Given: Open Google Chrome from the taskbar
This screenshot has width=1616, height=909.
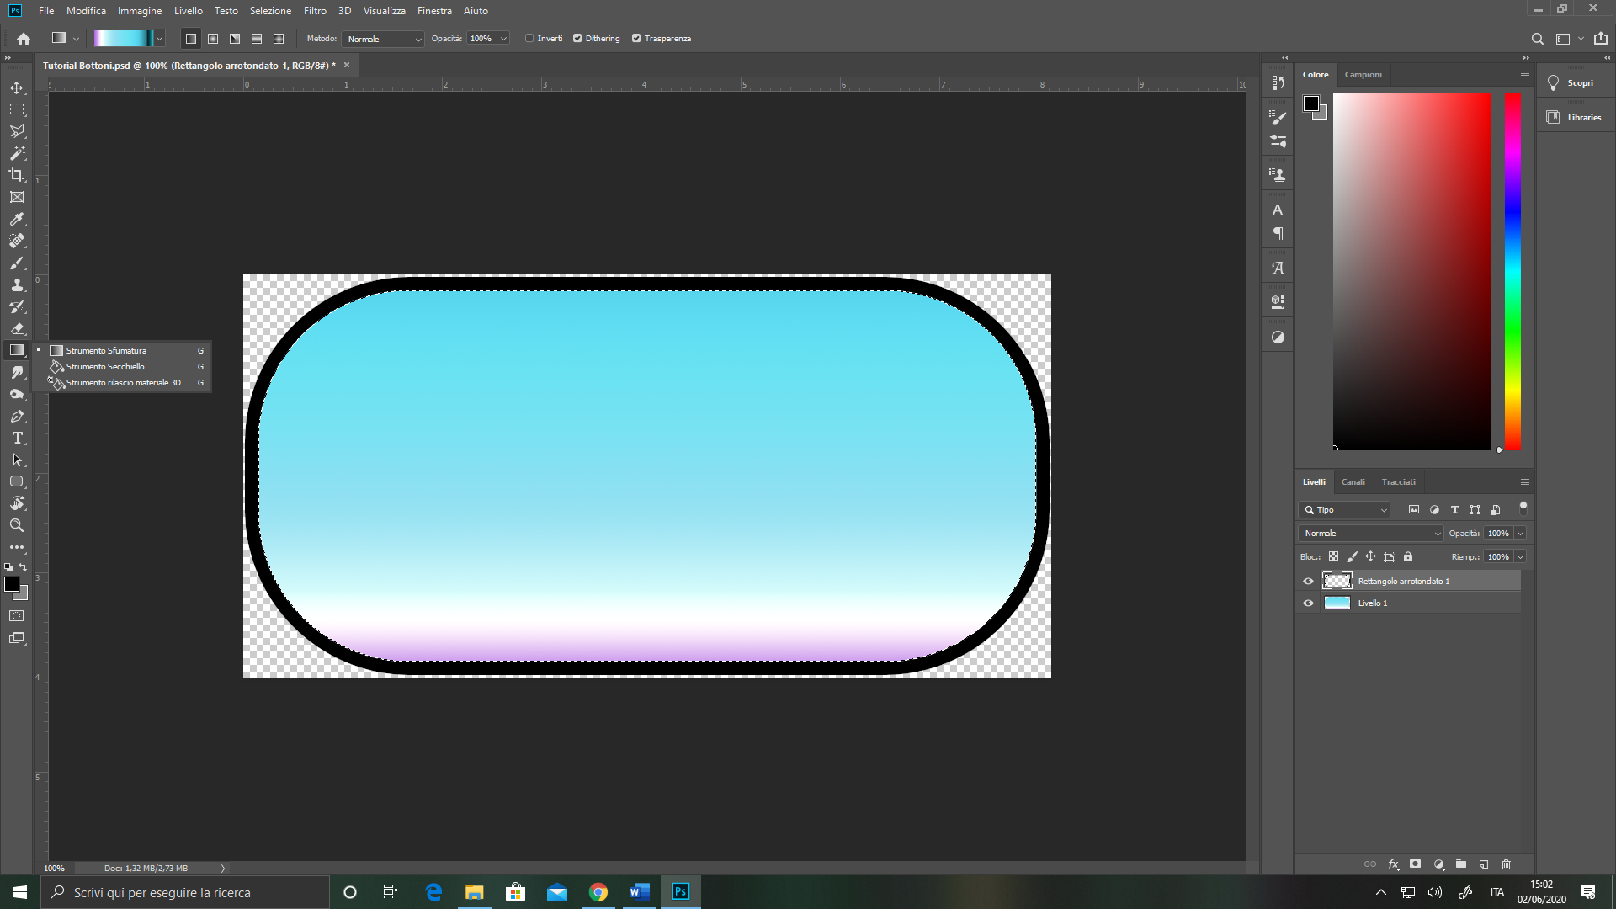Looking at the screenshot, I should (x=598, y=892).
